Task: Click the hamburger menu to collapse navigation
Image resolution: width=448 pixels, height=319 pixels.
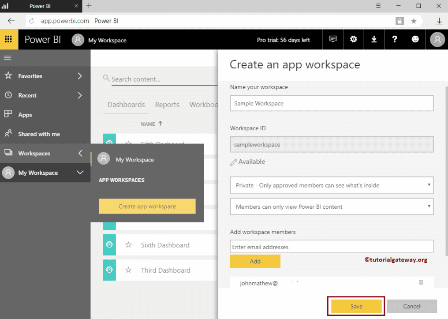Action: [x=7, y=58]
